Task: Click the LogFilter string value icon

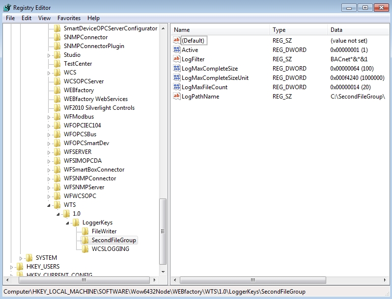Action: pos(177,59)
